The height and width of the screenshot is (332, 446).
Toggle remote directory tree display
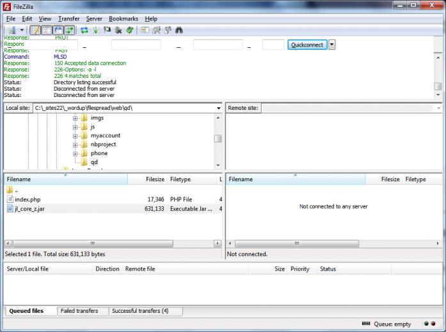[58, 30]
